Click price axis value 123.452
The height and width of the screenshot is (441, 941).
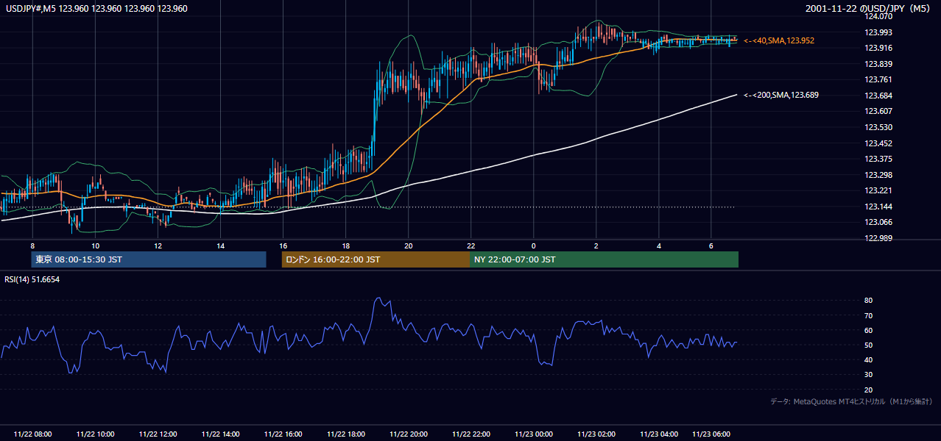[878, 143]
